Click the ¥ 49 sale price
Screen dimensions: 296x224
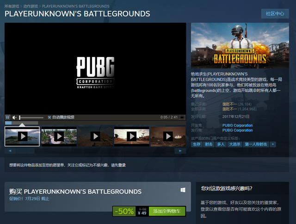click(142, 213)
